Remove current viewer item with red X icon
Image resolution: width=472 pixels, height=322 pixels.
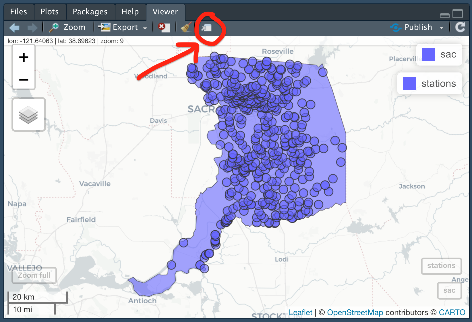coord(164,28)
